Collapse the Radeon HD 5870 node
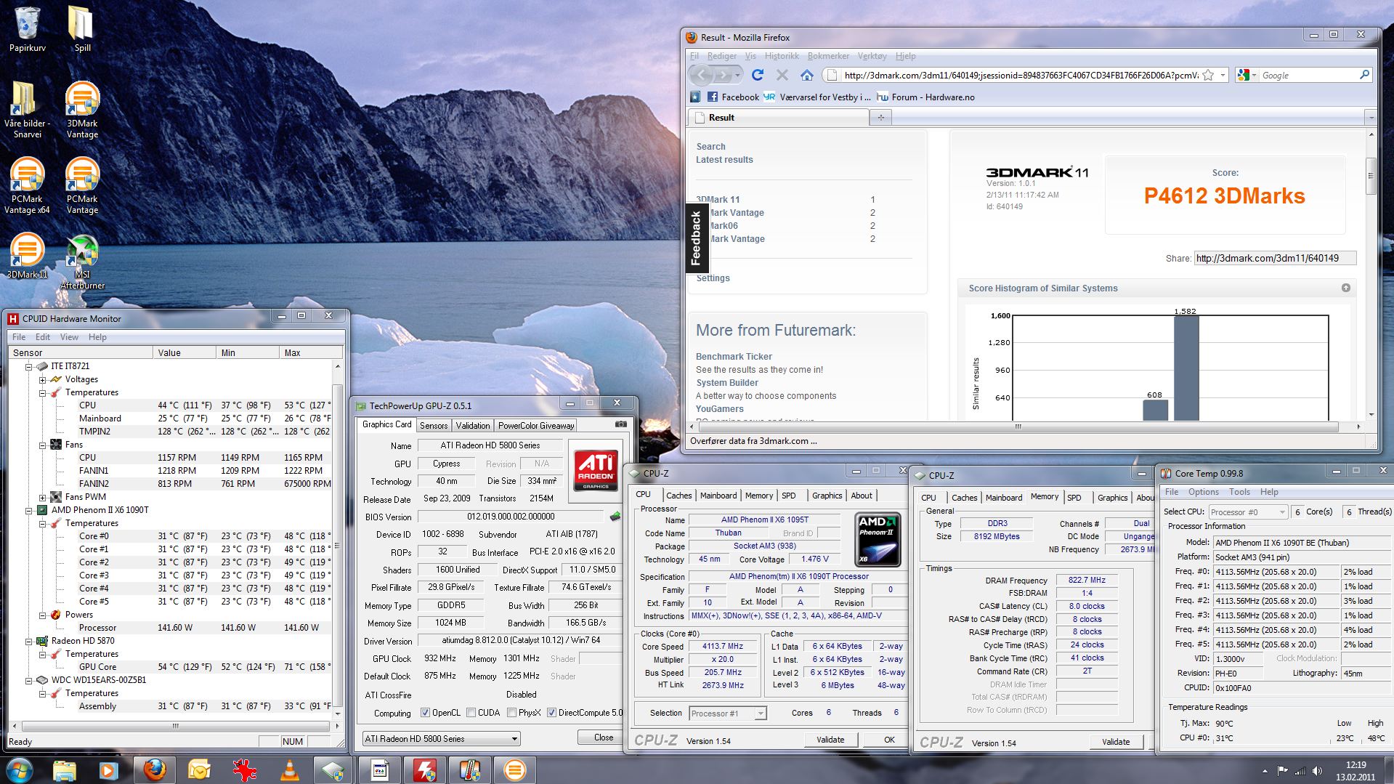The width and height of the screenshot is (1394, 784). point(30,641)
